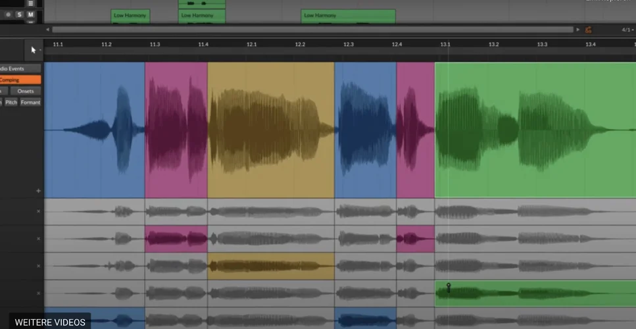This screenshot has height=329, width=636.
Task: Click the wide pink take in lane
Action: pos(176,239)
